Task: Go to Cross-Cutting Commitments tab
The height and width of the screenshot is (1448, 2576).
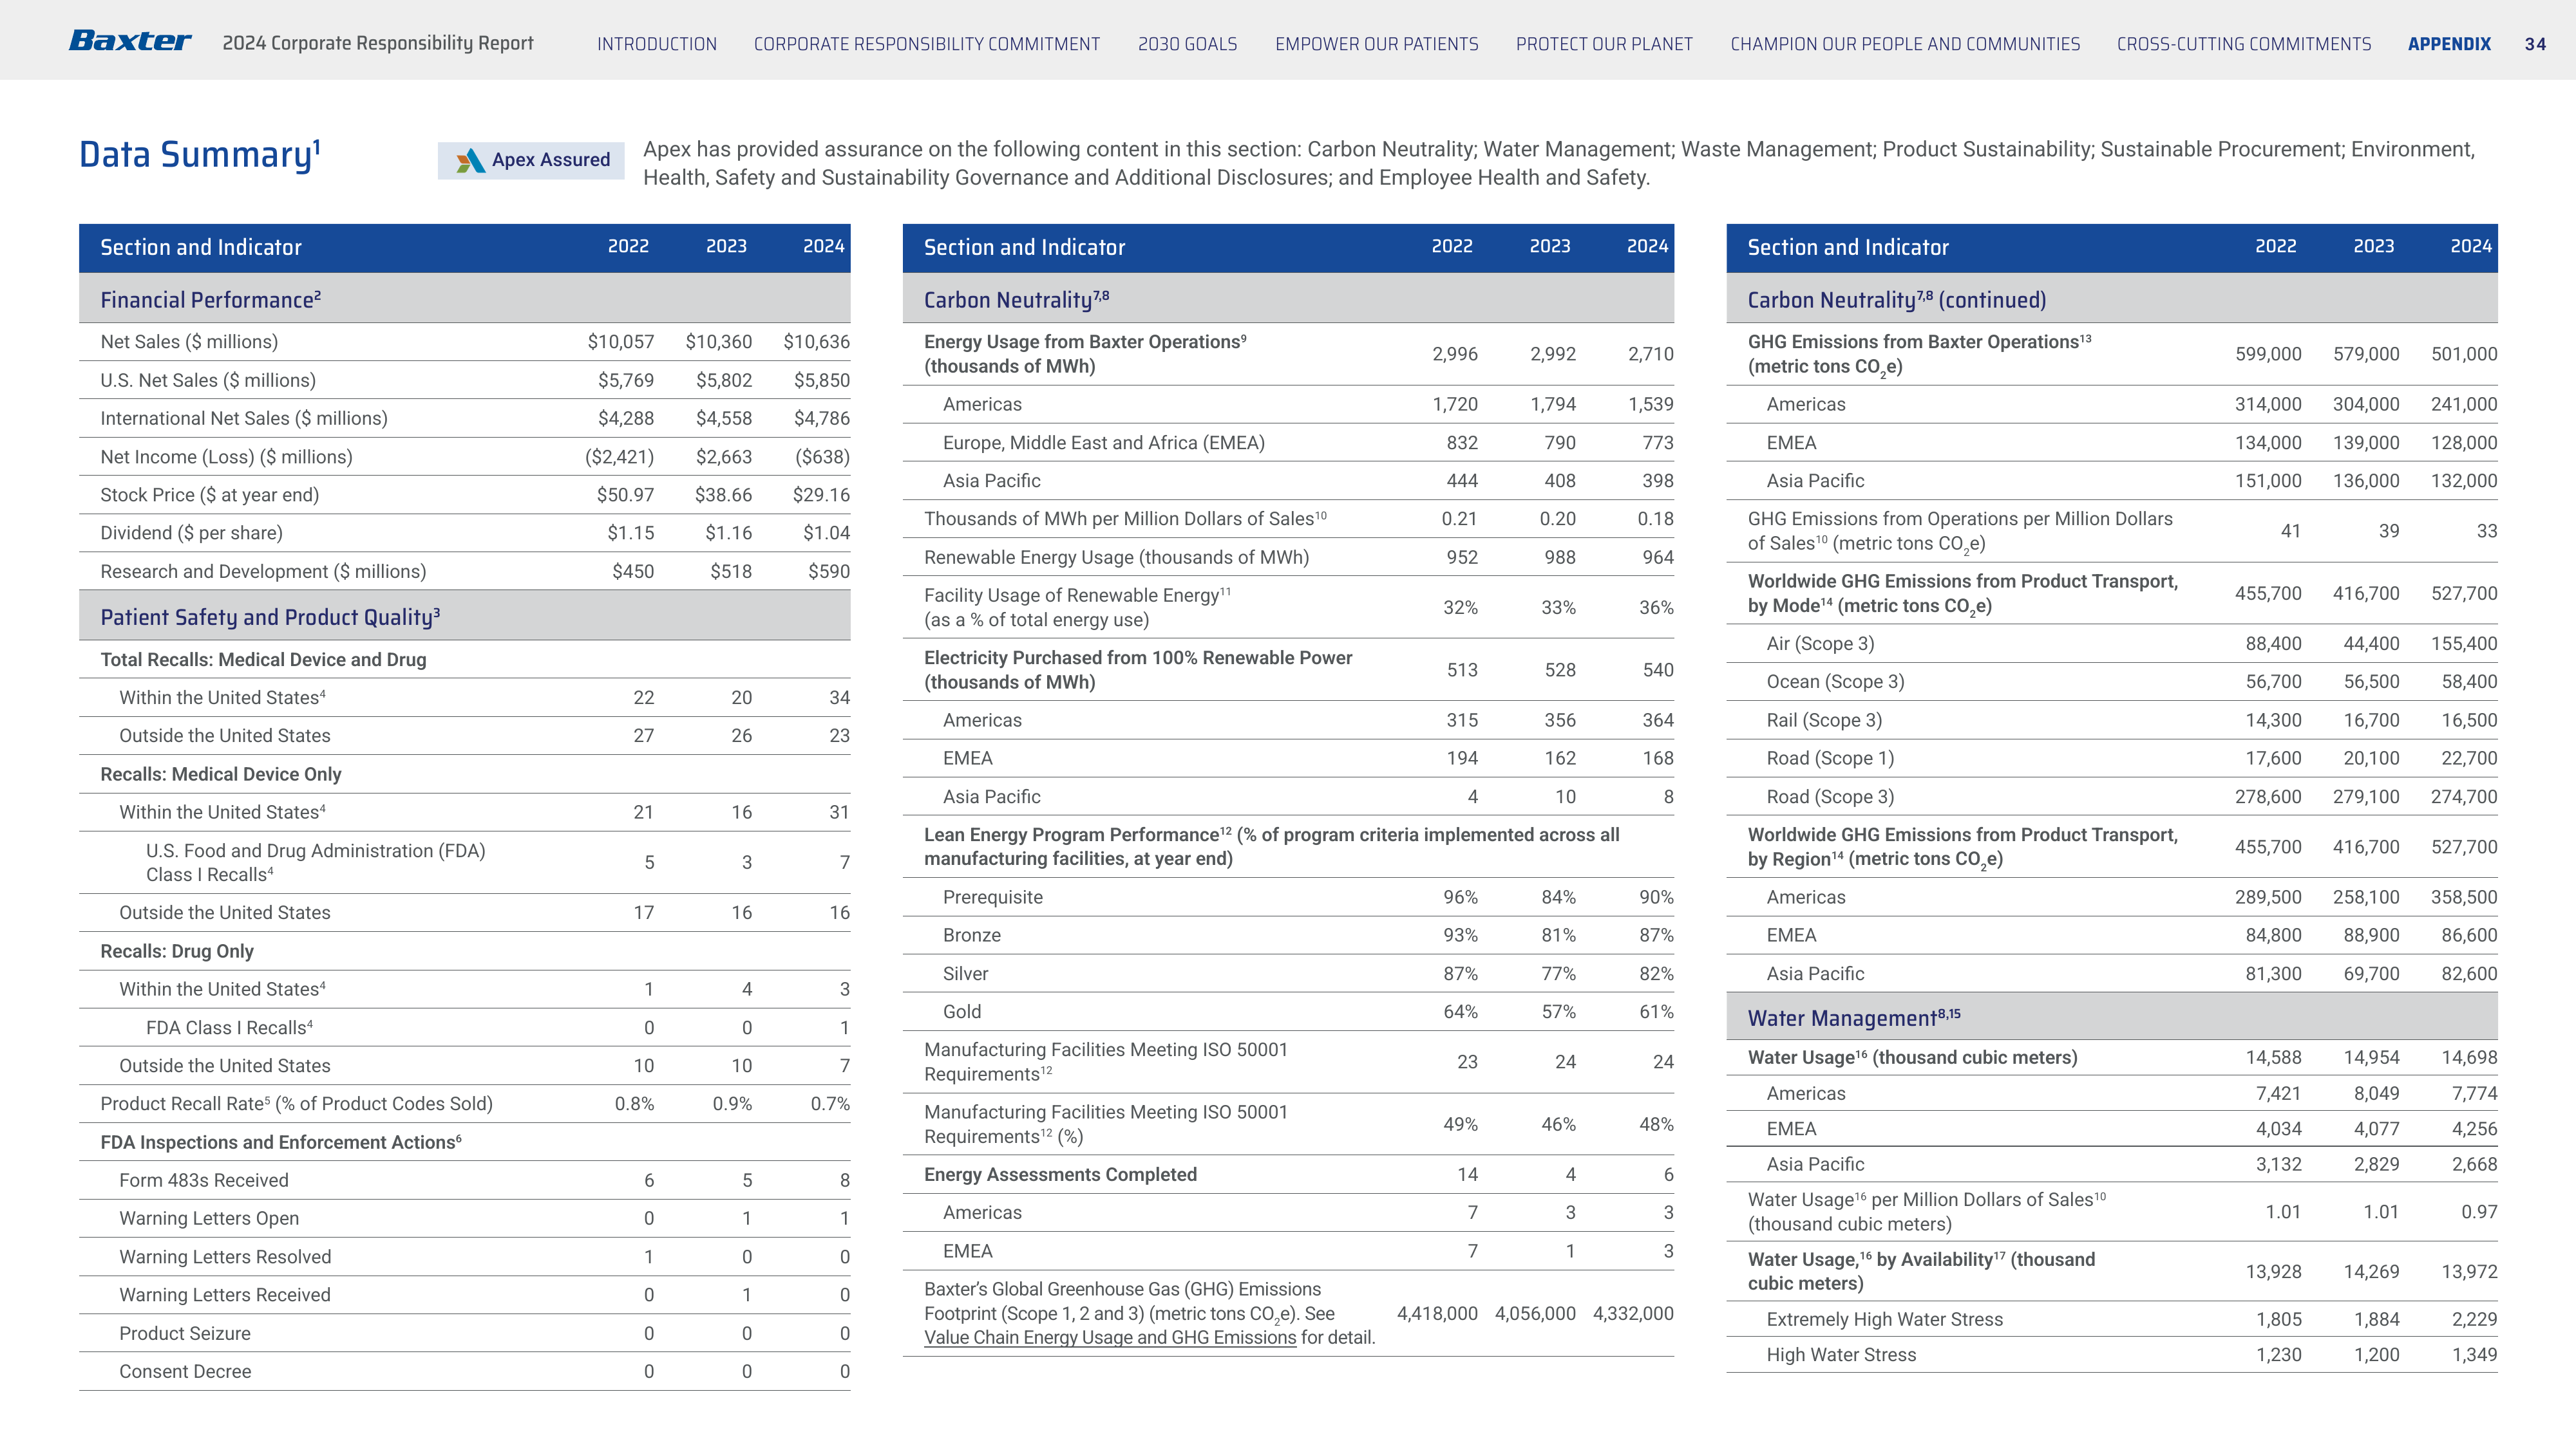Action: (x=2244, y=44)
